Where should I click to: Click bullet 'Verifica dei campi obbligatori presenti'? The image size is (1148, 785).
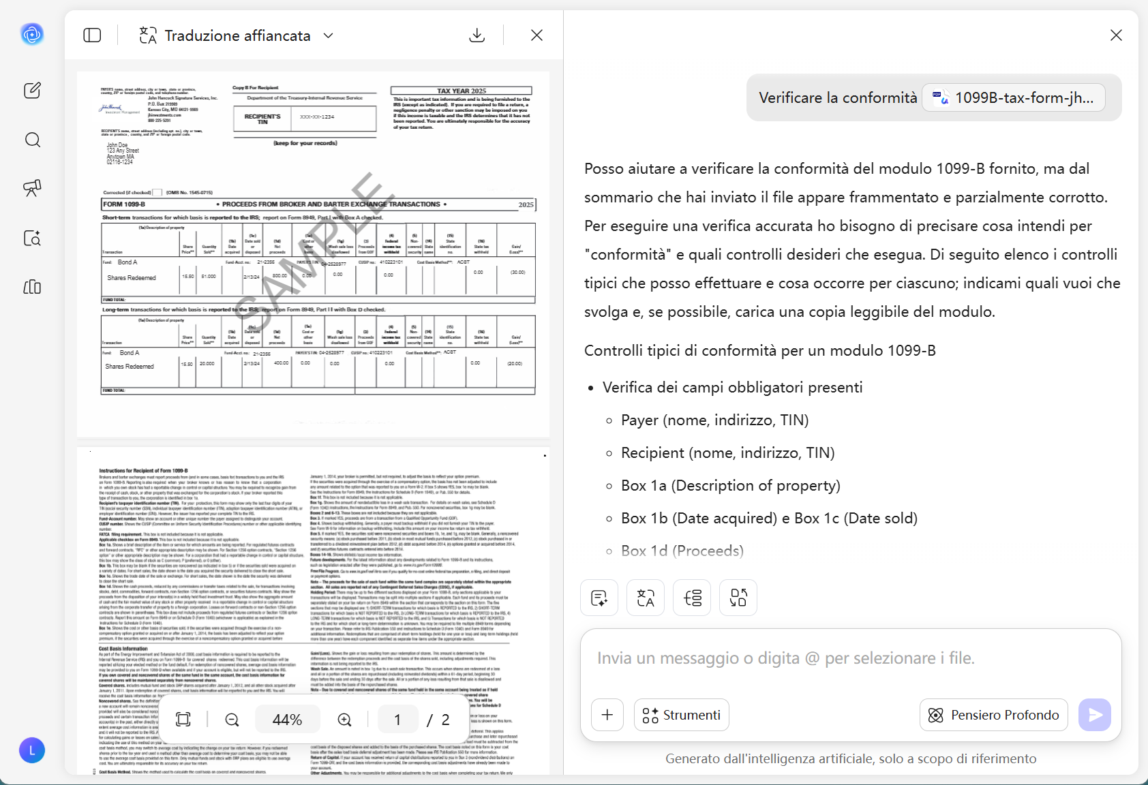pos(732,387)
